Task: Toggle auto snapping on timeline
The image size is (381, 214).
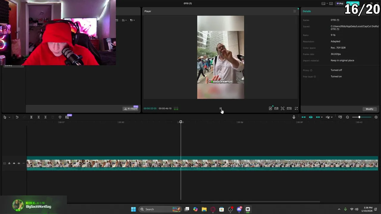Action: coord(311,117)
